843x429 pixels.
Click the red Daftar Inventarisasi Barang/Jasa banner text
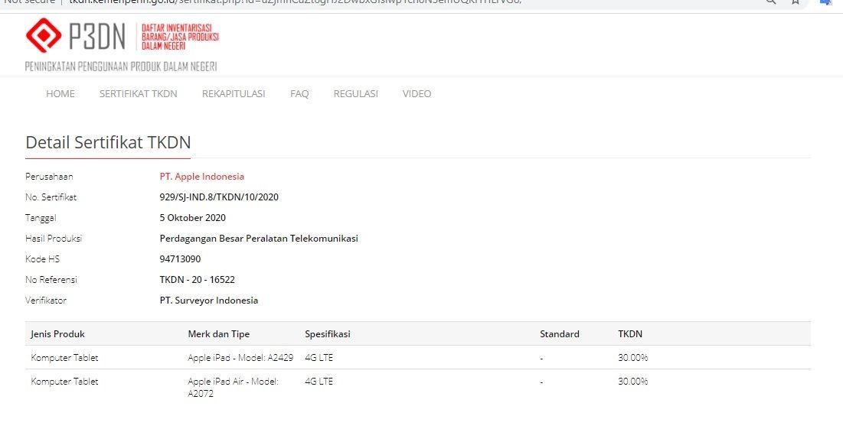[180, 37]
